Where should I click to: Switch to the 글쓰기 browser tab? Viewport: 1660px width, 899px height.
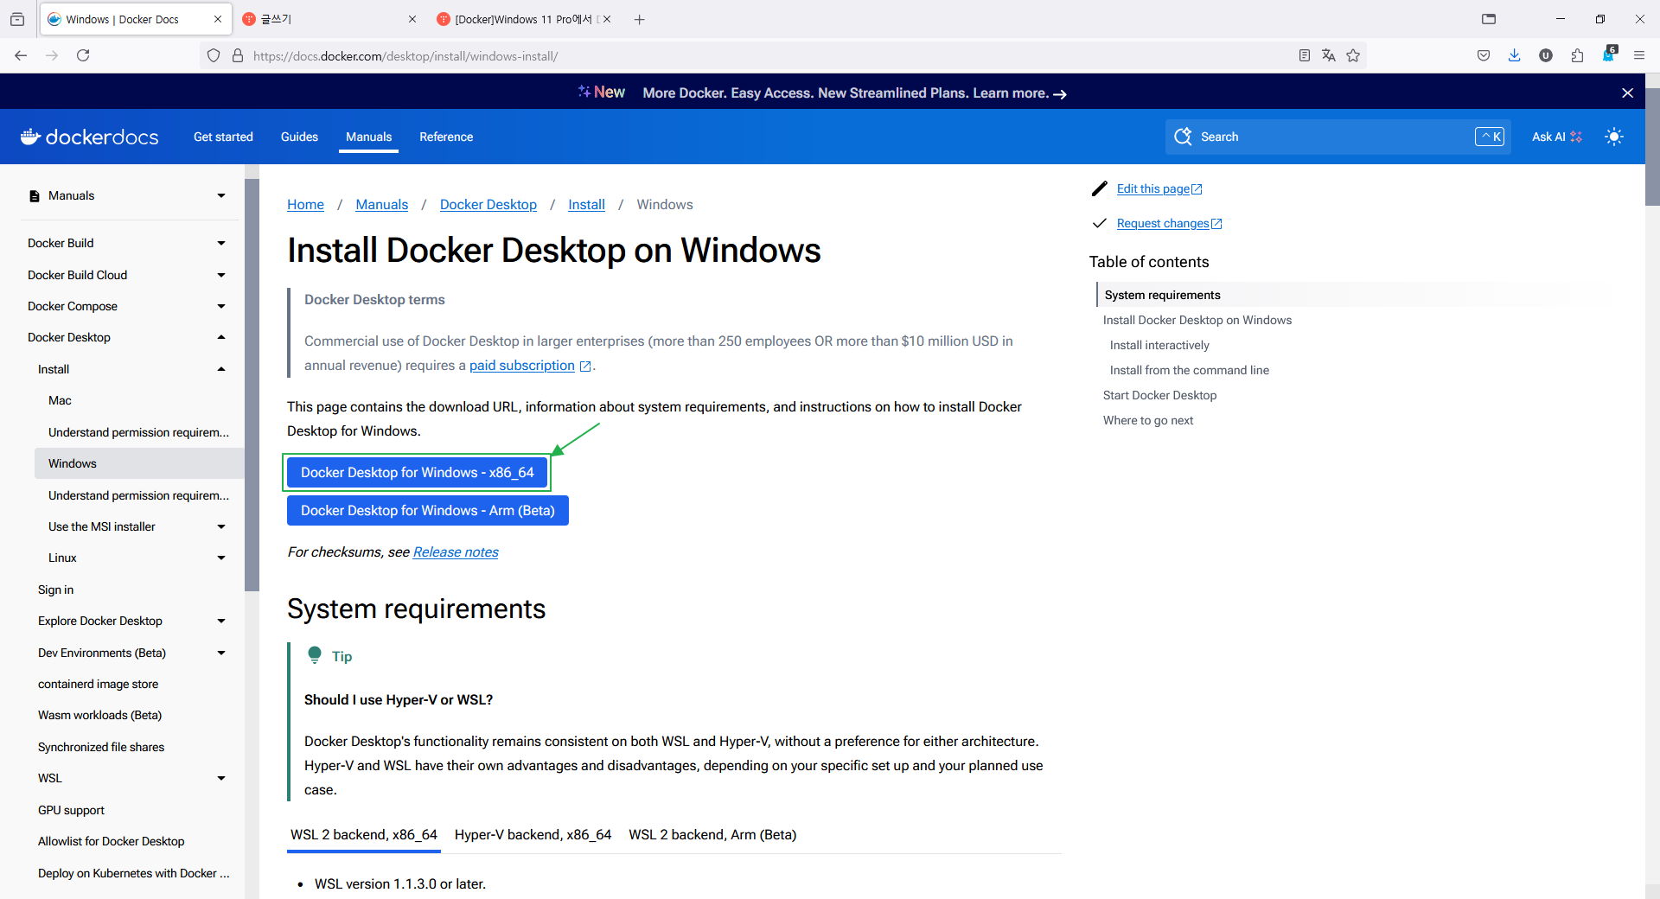(x=329, y=19)
